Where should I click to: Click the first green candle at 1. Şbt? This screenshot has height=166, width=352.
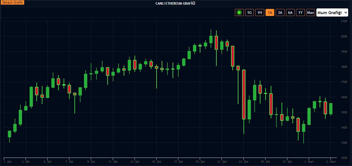click(10, 134)
